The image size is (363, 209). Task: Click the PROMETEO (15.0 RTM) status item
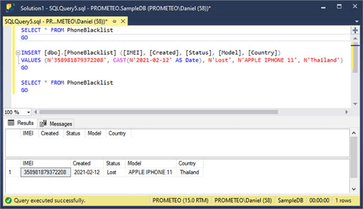pos(180,200)
